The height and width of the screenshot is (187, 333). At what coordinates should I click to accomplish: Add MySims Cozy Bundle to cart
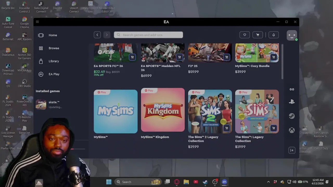(273, 57)
